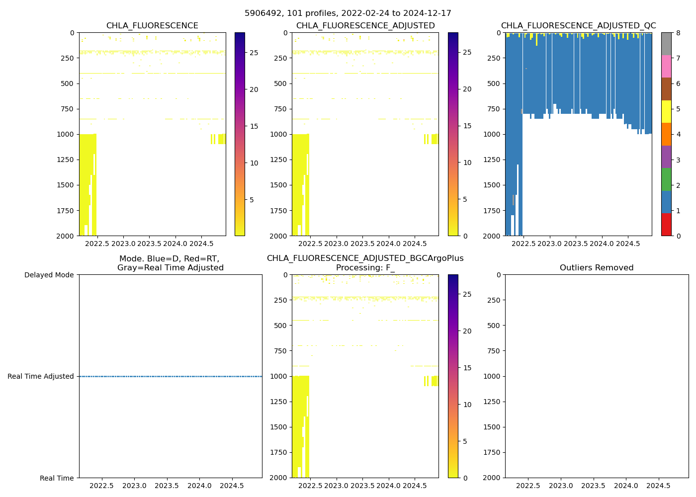
Task: Click the Delayed Mode axis label
Action: point(49,275)
